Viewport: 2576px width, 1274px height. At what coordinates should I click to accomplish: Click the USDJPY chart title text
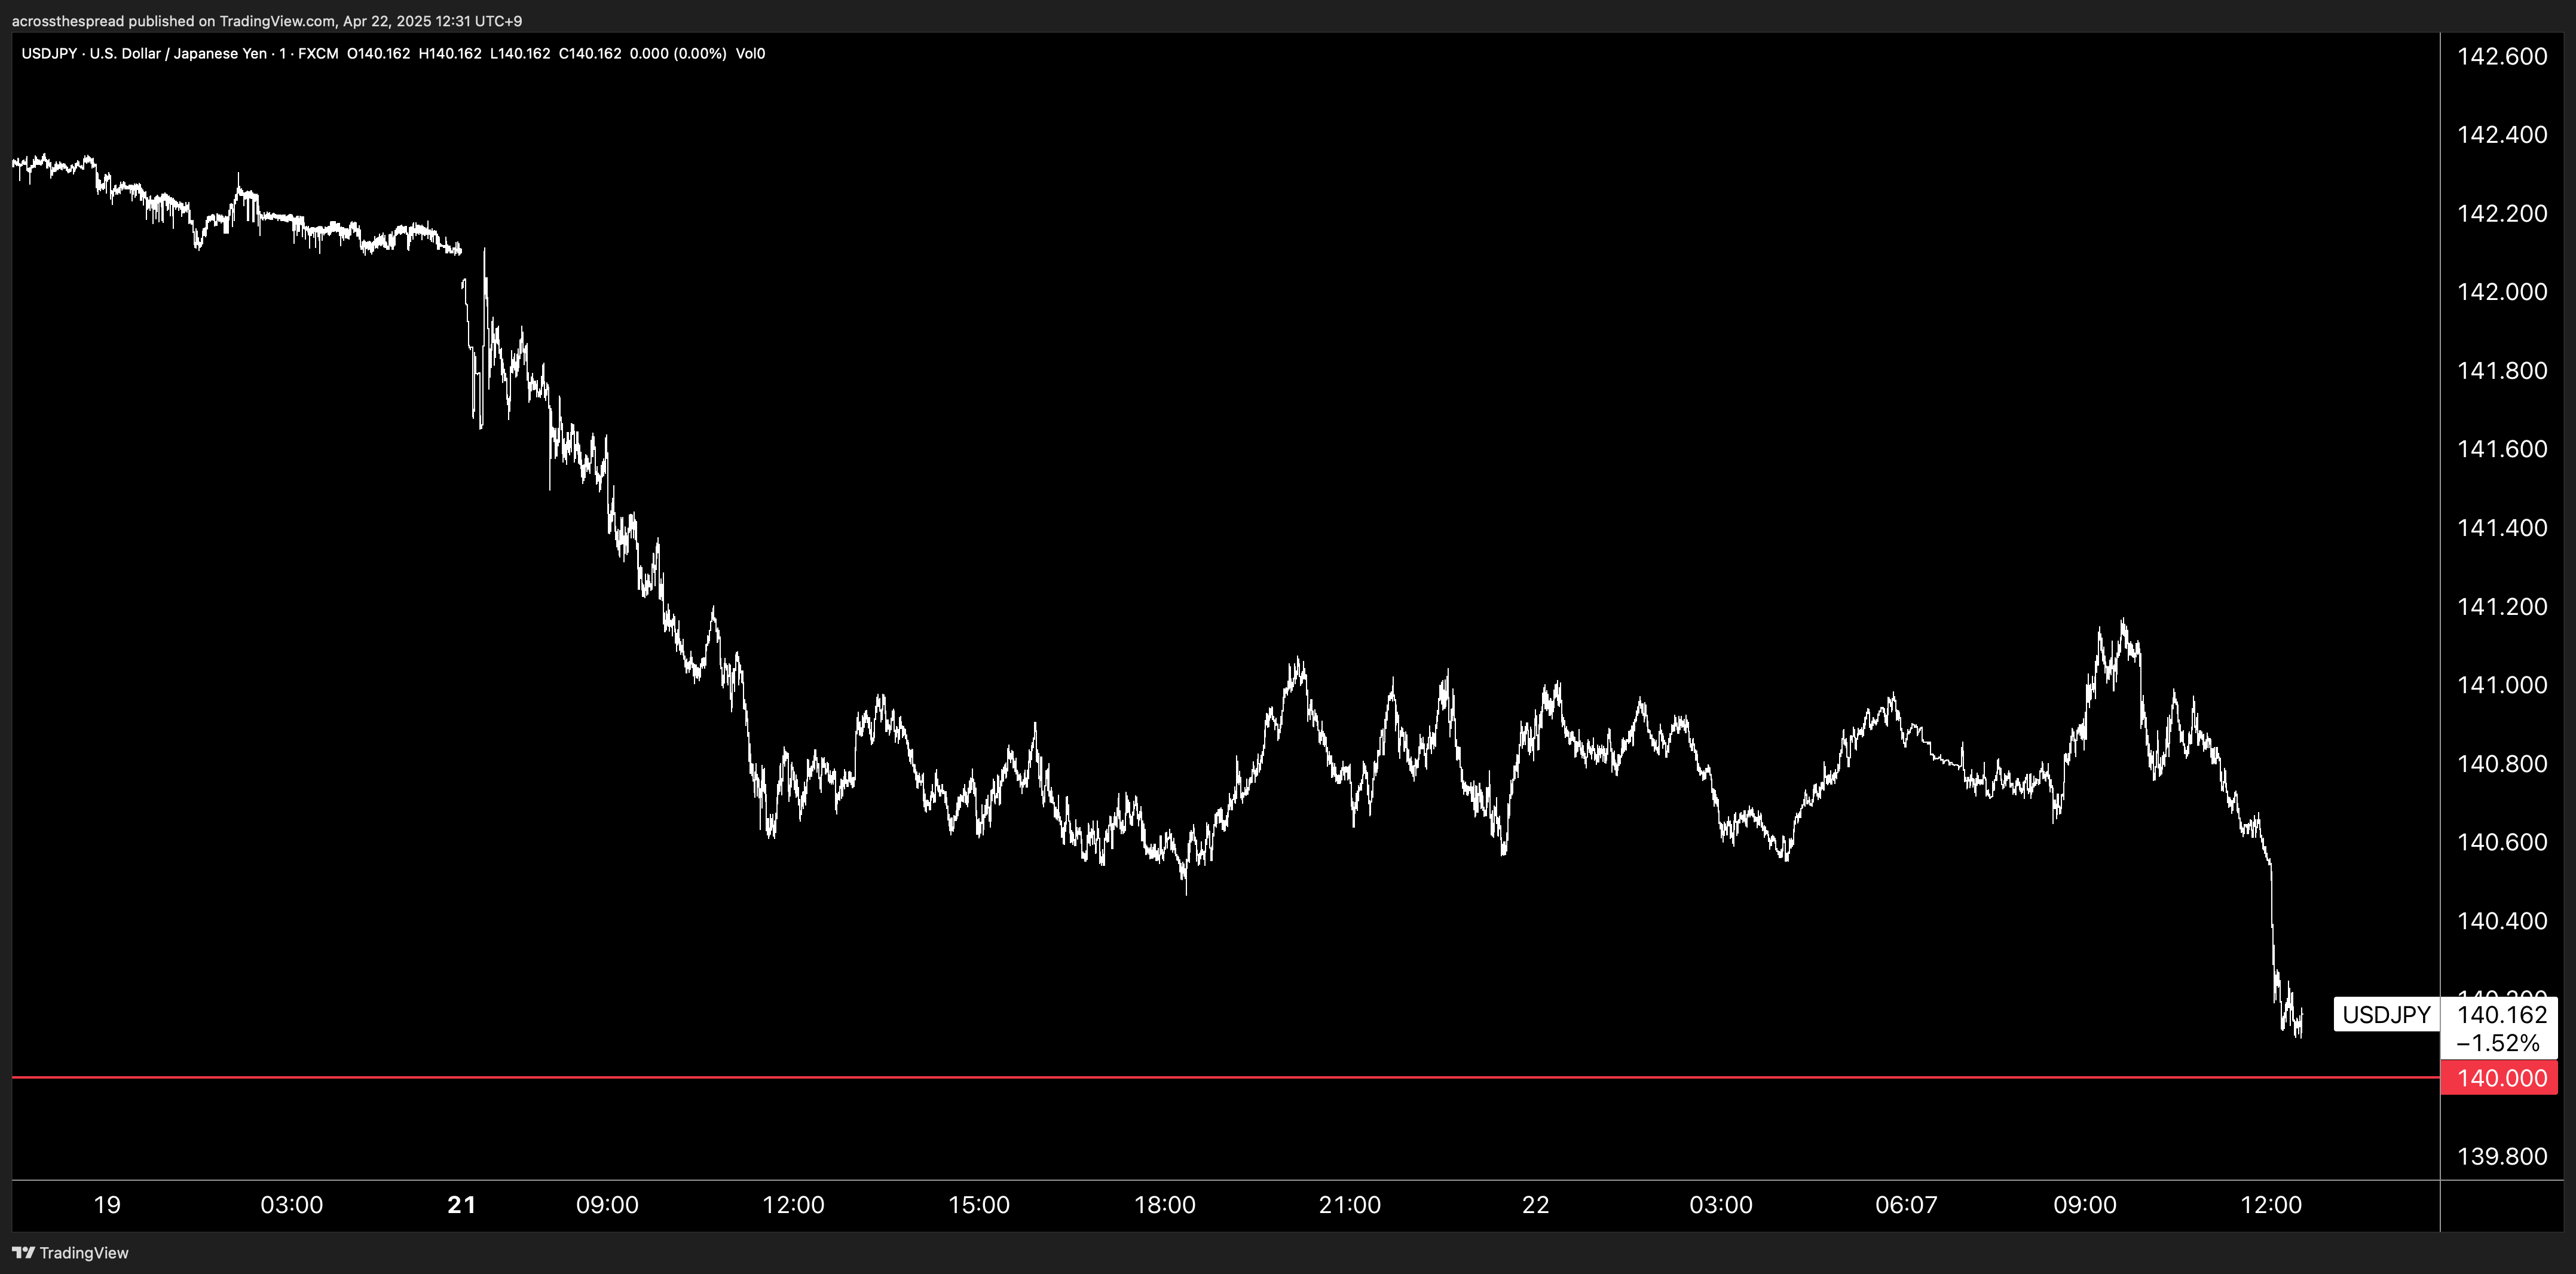point(180,53)
